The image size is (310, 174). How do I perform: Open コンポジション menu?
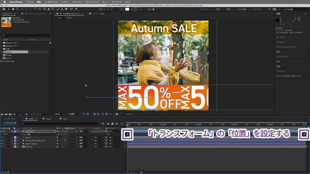point(51,2)
